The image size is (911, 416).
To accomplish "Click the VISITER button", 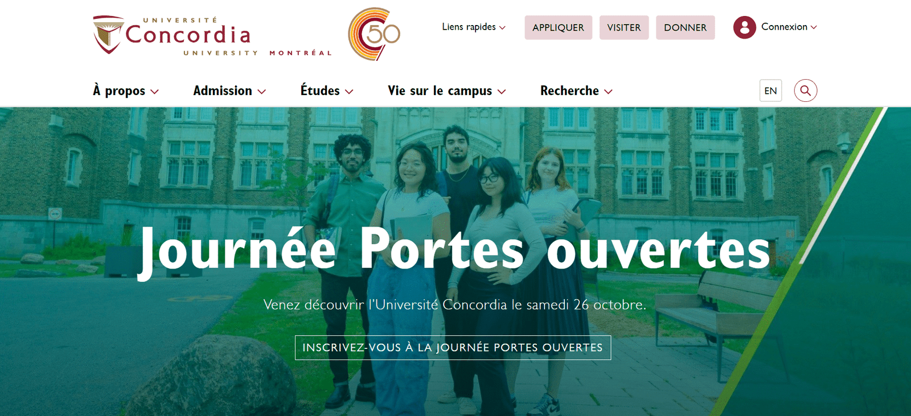I will click(624, 27).
